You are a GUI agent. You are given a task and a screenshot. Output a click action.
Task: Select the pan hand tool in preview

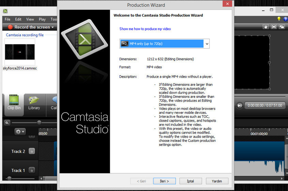pyautogui.click(x=266, y=27)
